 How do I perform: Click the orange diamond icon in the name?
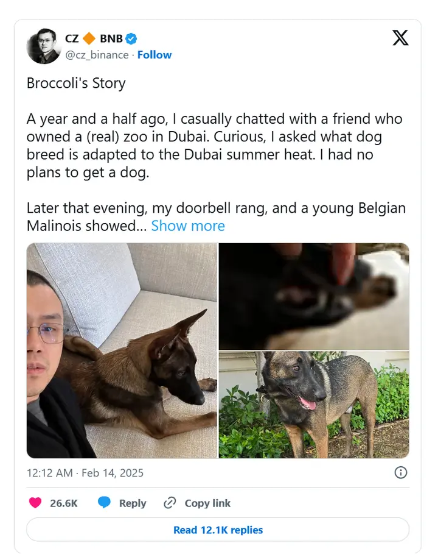pos(89,38)
